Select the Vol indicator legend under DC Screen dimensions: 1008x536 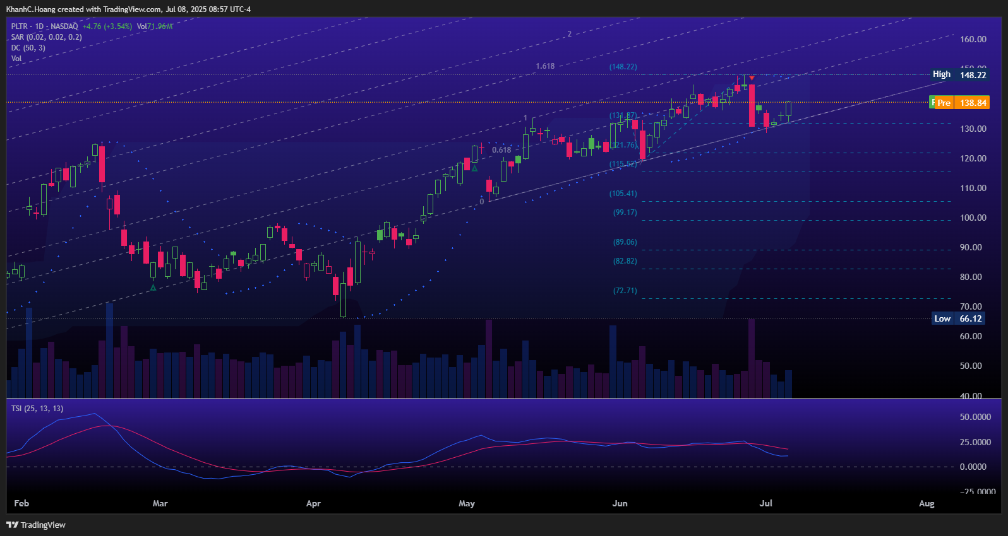point(16,59)
